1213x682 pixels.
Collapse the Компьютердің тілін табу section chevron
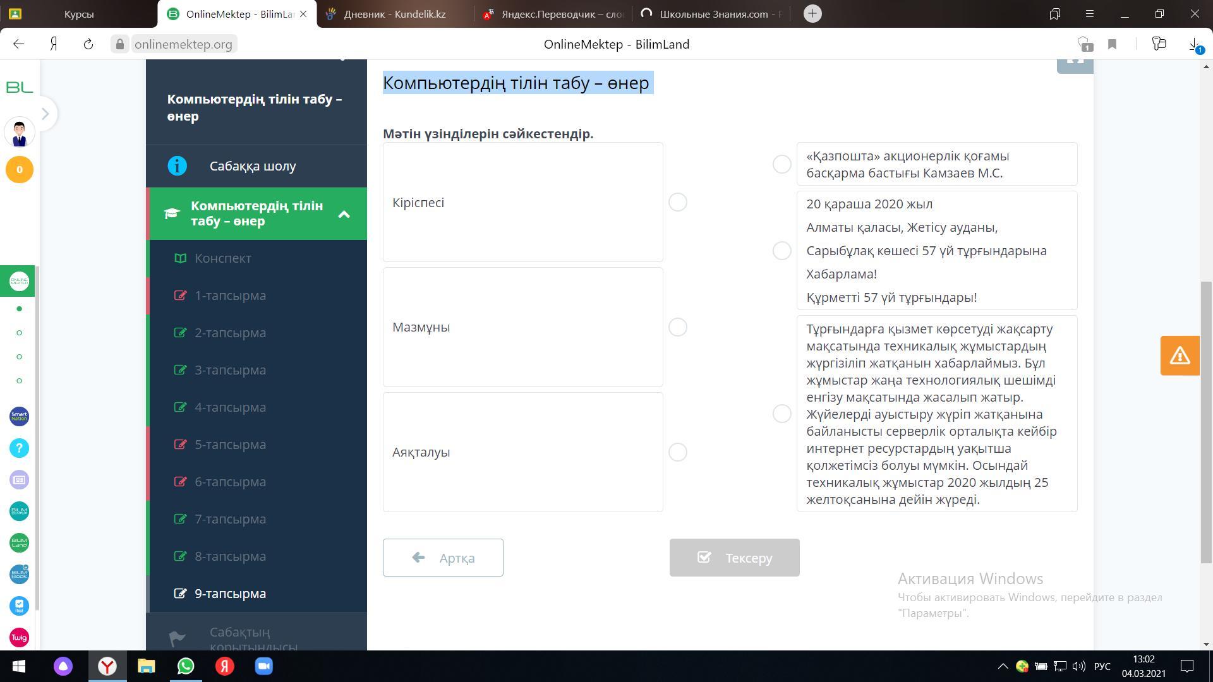click(344, 214)
